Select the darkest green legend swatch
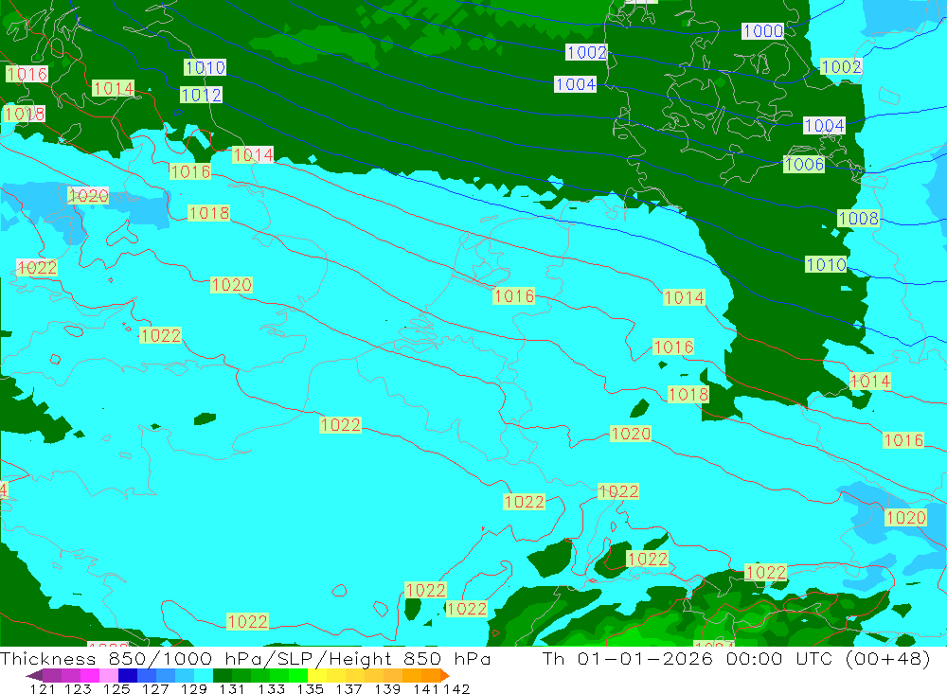 223,675
